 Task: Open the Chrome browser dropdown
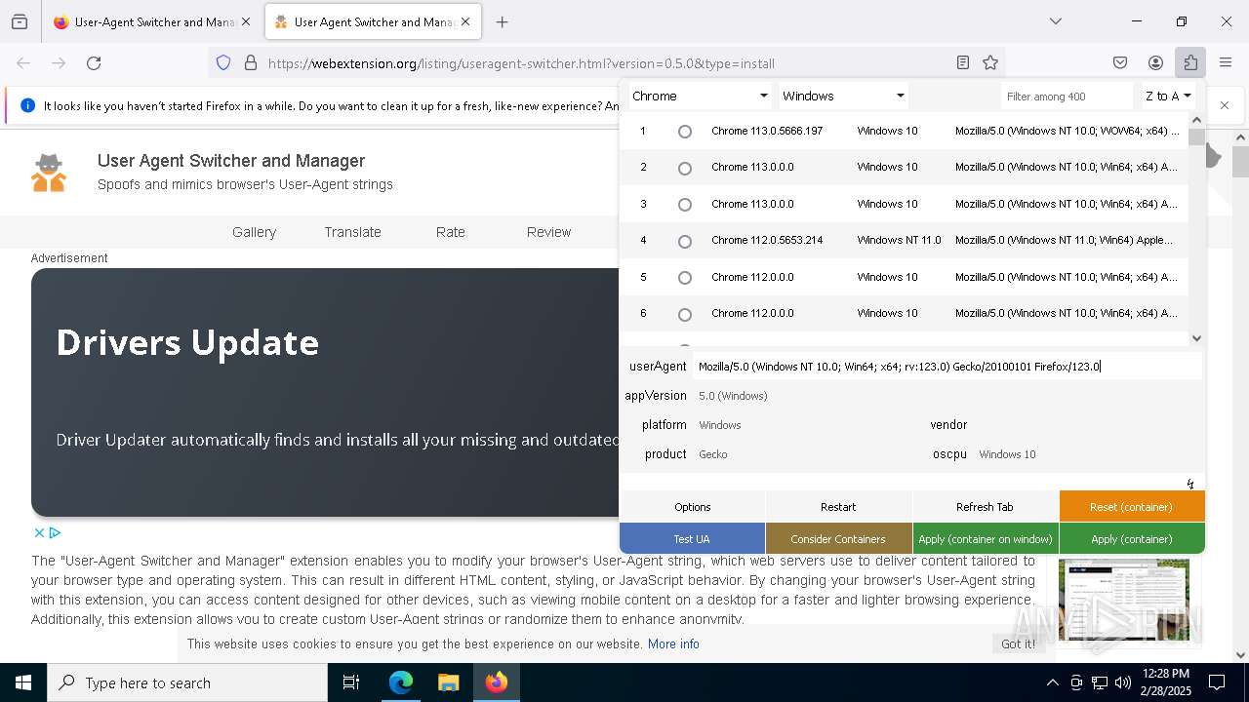click(699, 96)
